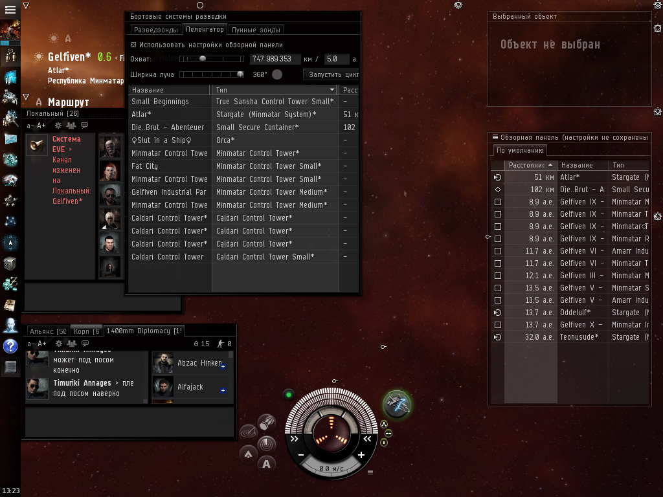Open the assets cube icon in Neocom
This screenshot has width=663, height=497.
[x=10, y=263]
